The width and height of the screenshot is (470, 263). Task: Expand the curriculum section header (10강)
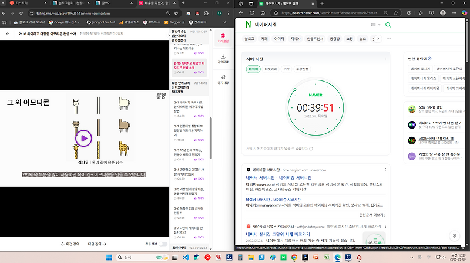[x=189, y=248]
